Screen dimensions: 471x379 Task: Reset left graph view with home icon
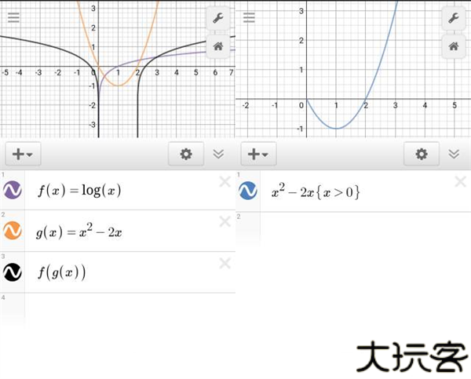[218, 46]
